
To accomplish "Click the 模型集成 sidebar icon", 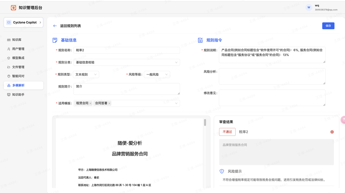I will [9, 58].
